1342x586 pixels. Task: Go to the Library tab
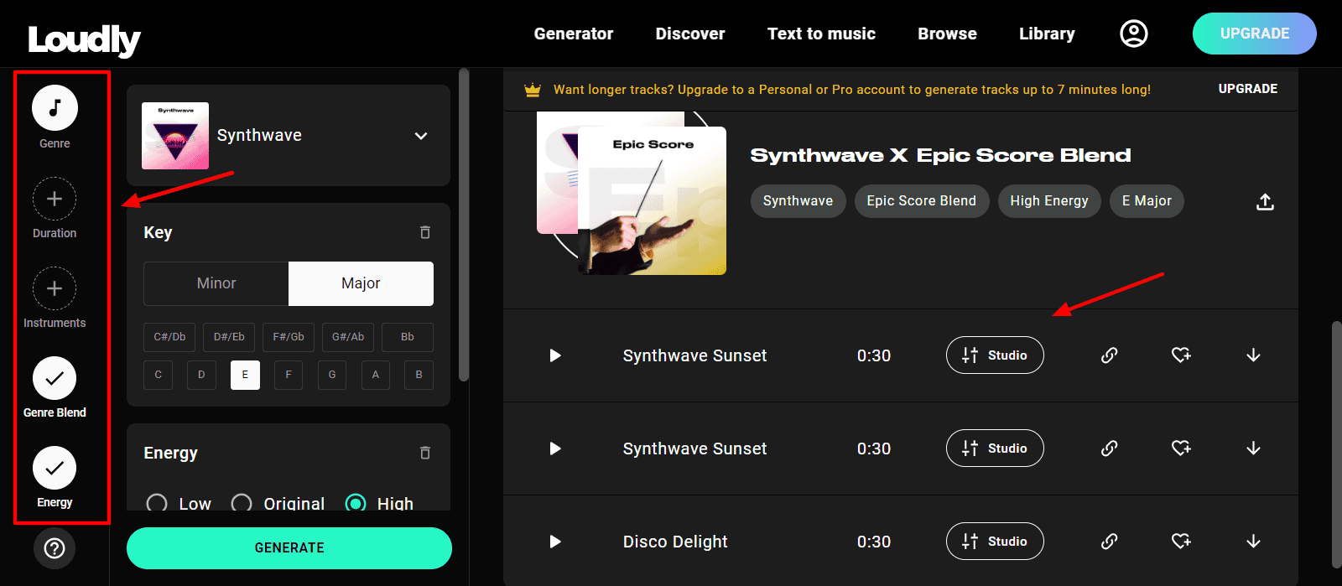(x=1046, y=34)
